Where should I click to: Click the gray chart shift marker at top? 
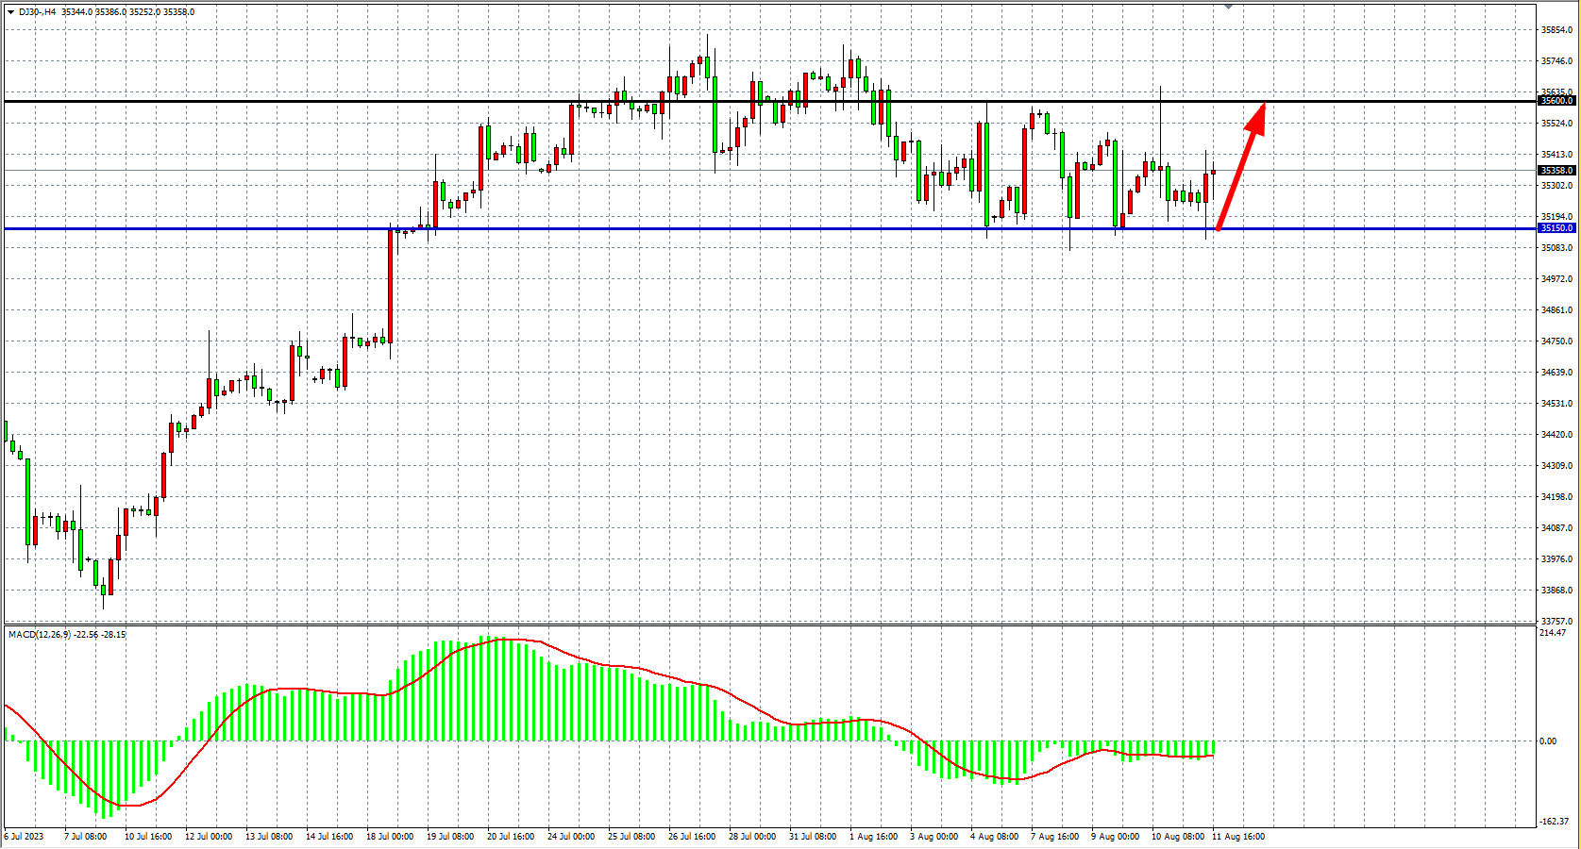click(1228, 6)
